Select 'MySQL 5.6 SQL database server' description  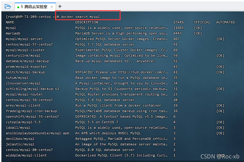pyautogui.click(x=105, y=100)
